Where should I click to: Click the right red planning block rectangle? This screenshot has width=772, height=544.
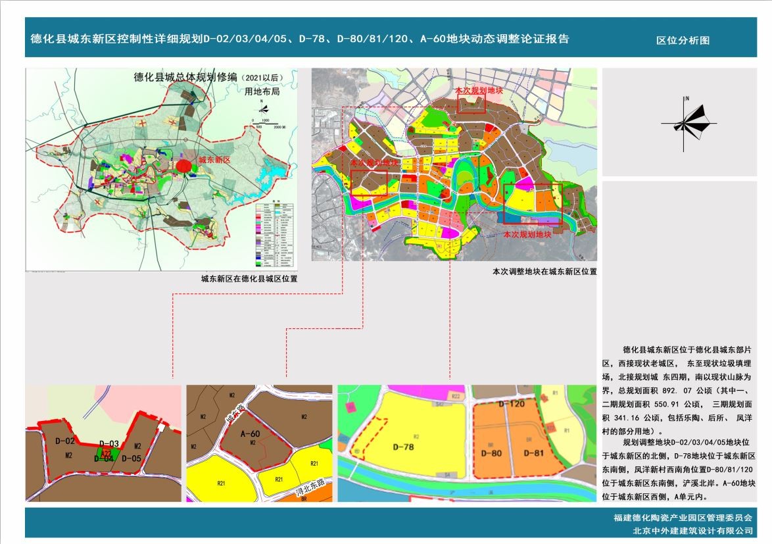[533, 206]
